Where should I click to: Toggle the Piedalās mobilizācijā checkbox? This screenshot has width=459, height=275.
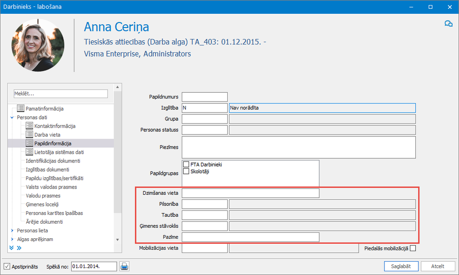point(413,248)
